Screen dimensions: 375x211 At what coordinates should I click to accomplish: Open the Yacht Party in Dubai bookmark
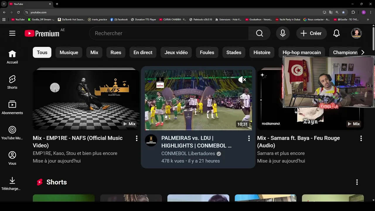288,20
